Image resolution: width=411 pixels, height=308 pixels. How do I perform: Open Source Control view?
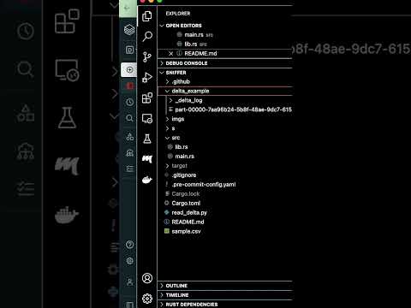click(x=147, y=56)
